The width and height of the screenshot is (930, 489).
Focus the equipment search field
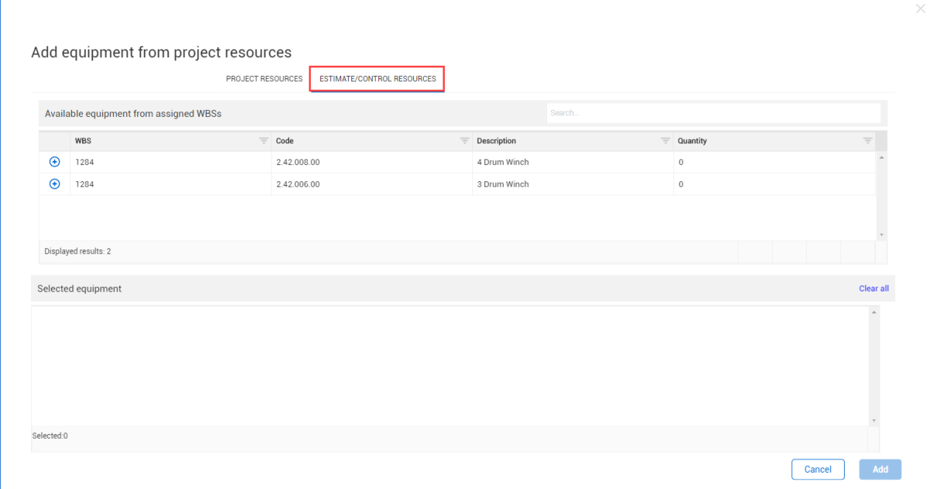click(x=713, y=113)
